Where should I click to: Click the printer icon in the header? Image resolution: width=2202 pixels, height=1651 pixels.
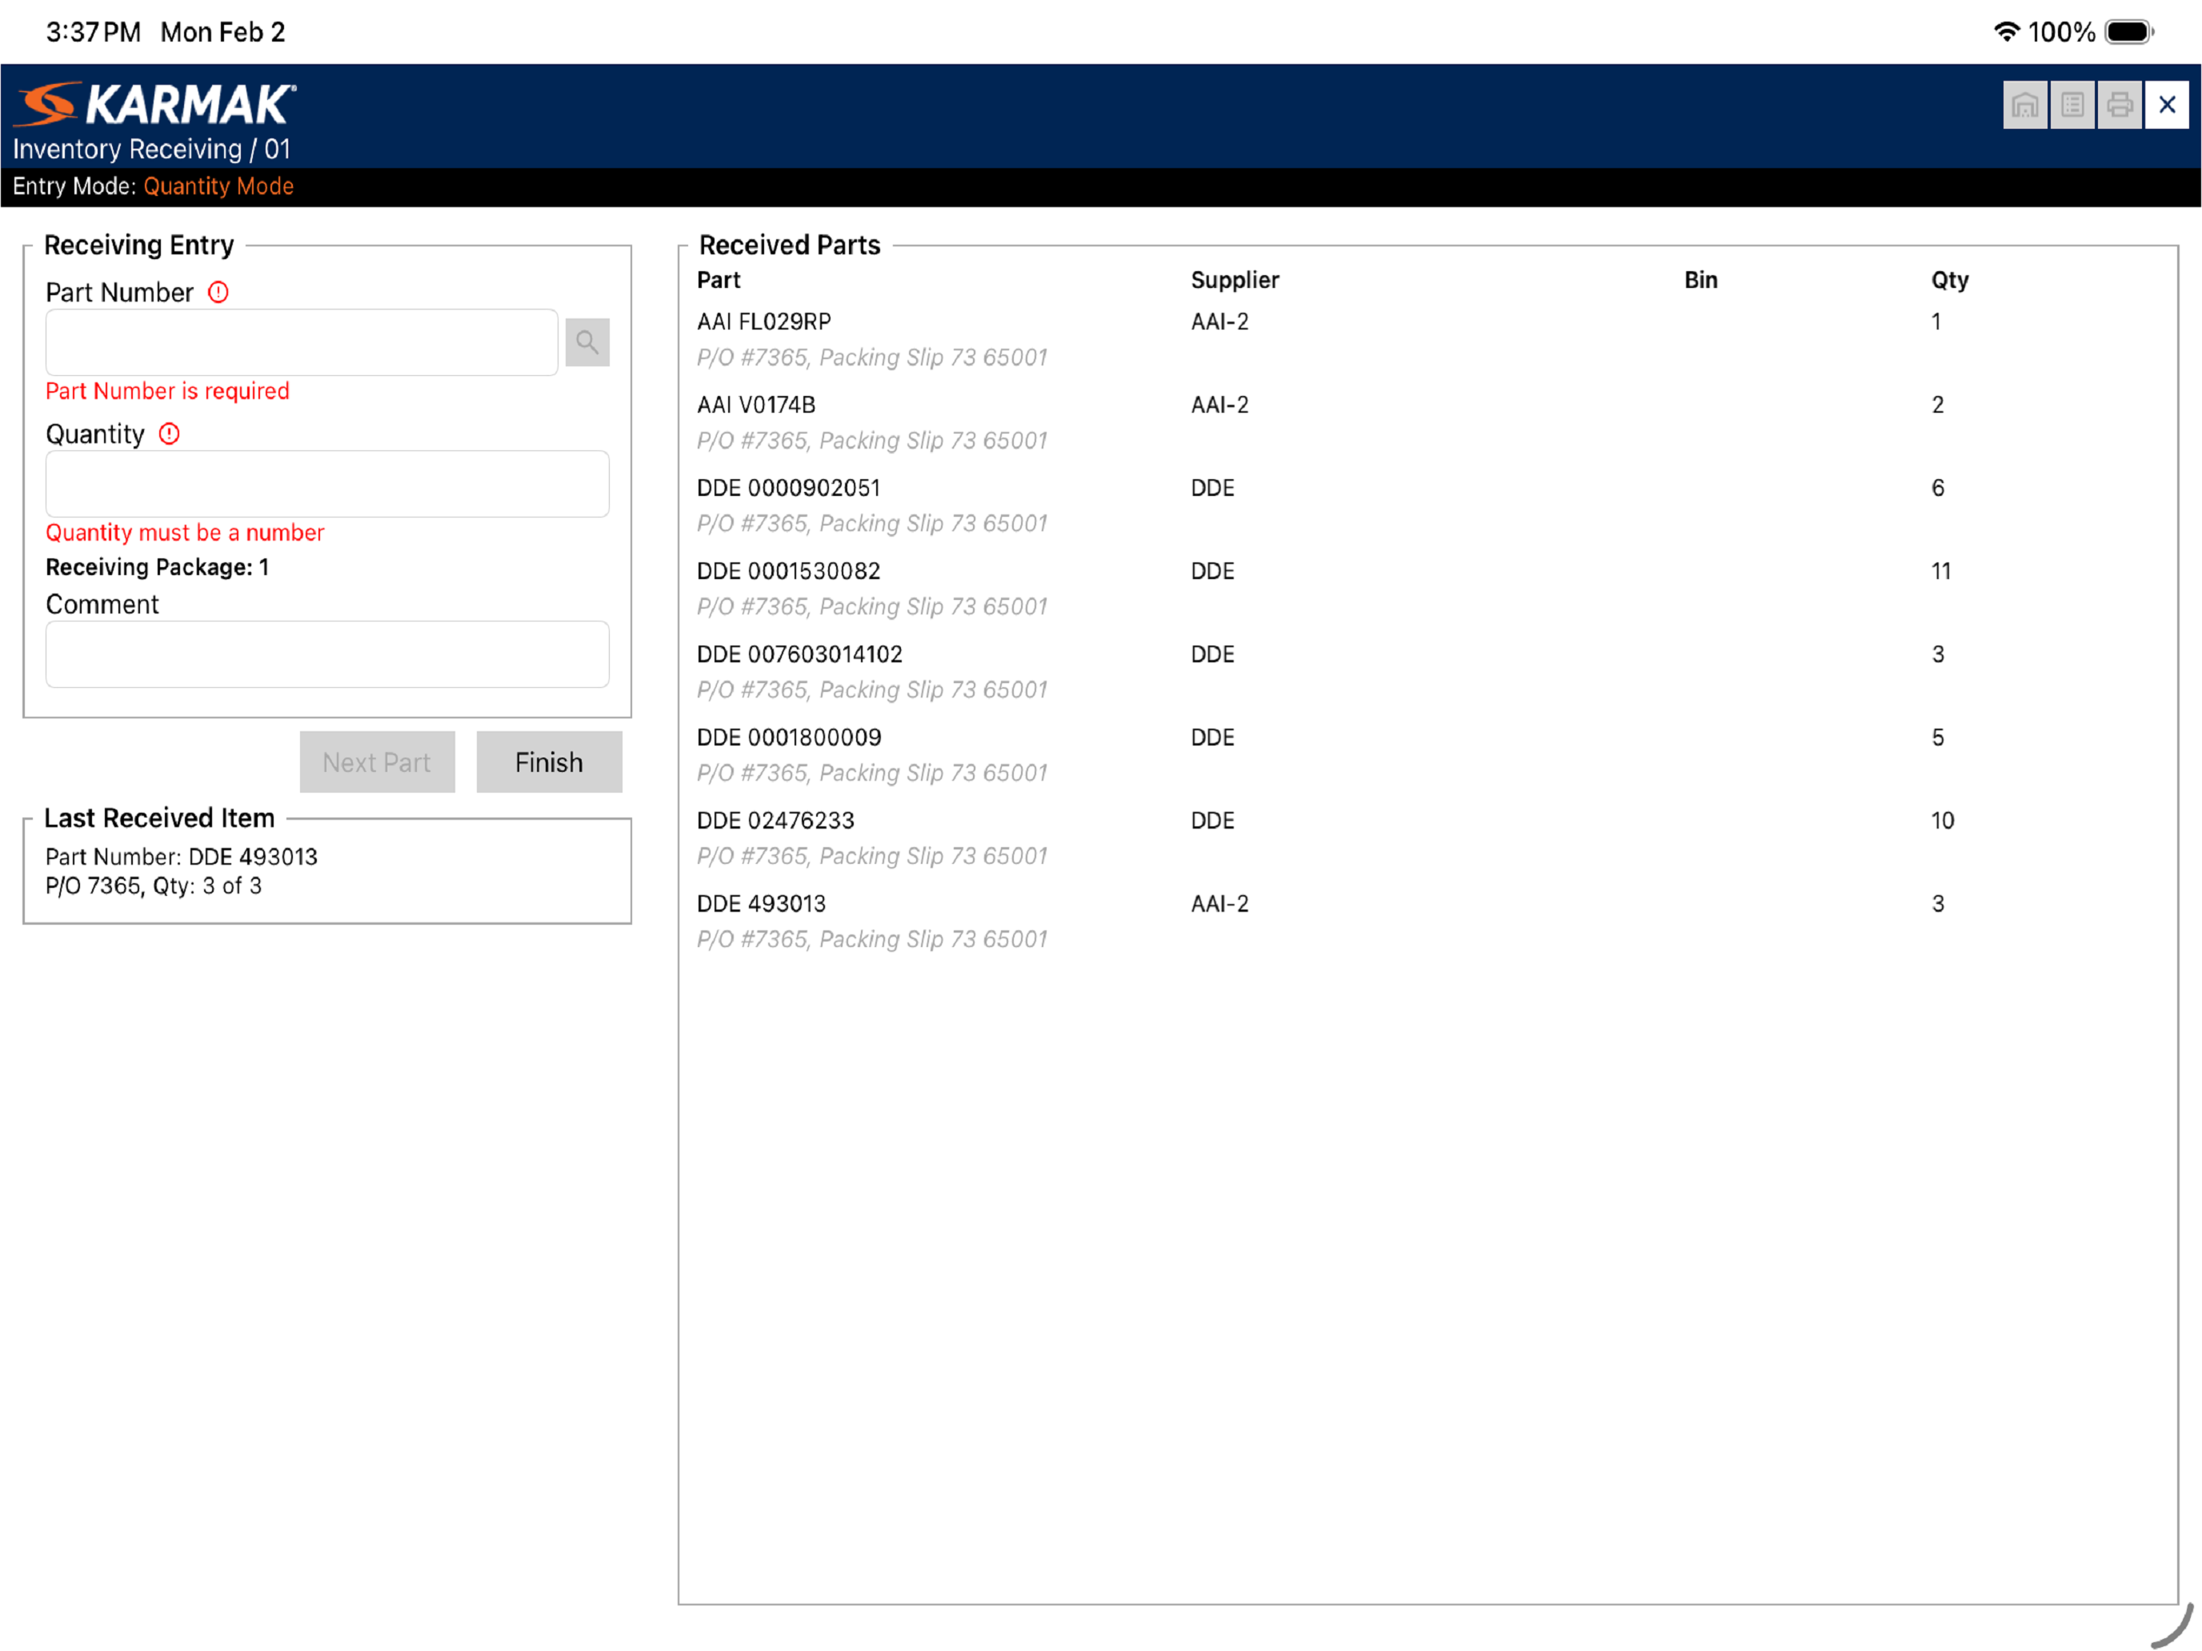2120,105
